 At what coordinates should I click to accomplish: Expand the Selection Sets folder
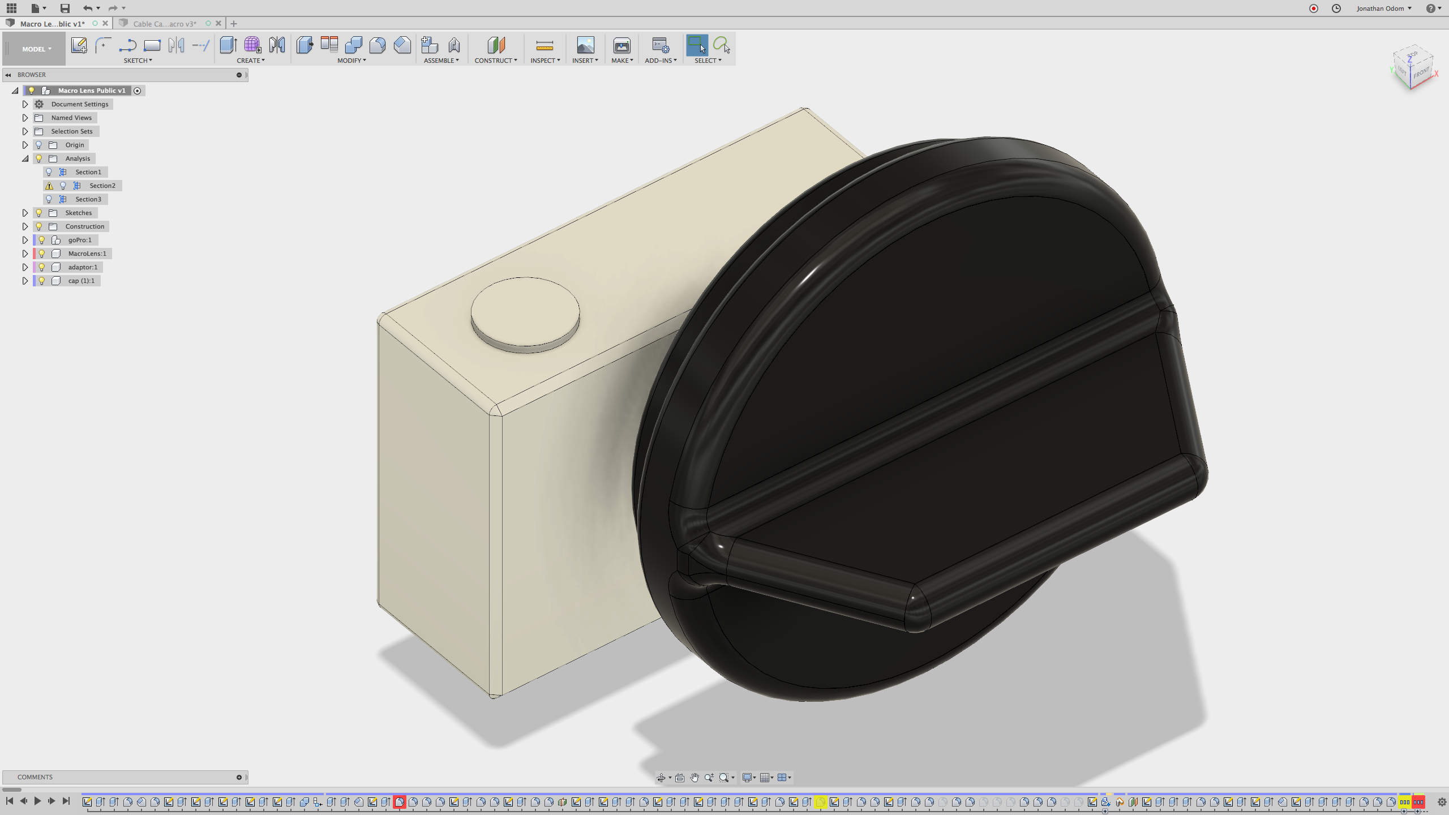coord(25,131)
